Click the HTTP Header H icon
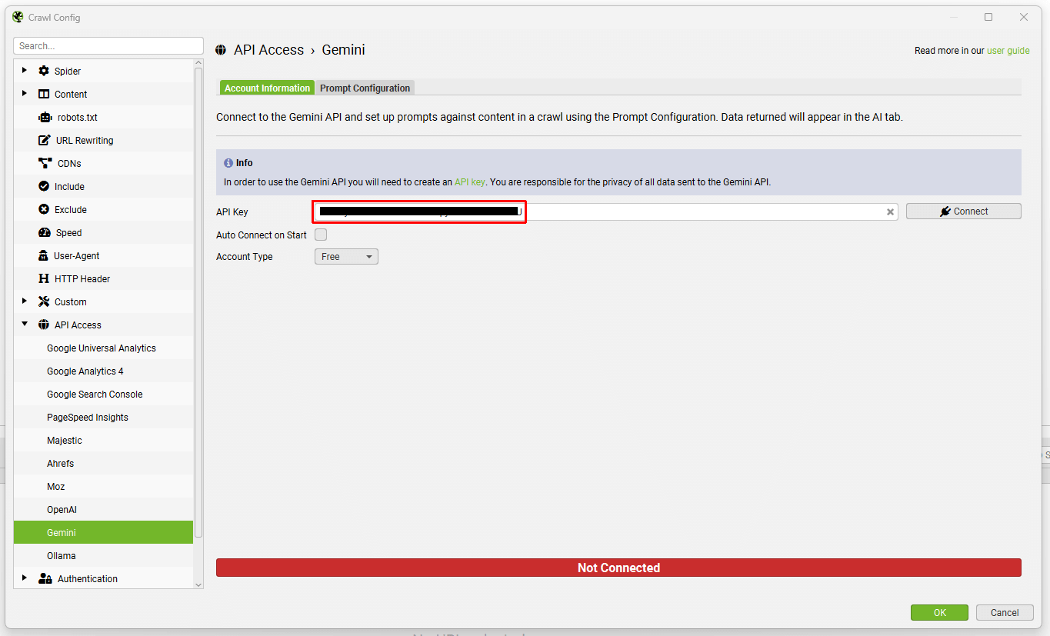This screenshot has height=636, width=1050. (44, 279)
